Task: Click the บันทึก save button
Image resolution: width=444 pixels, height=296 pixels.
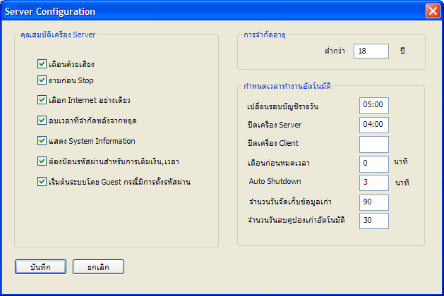Action: [40, 267]
